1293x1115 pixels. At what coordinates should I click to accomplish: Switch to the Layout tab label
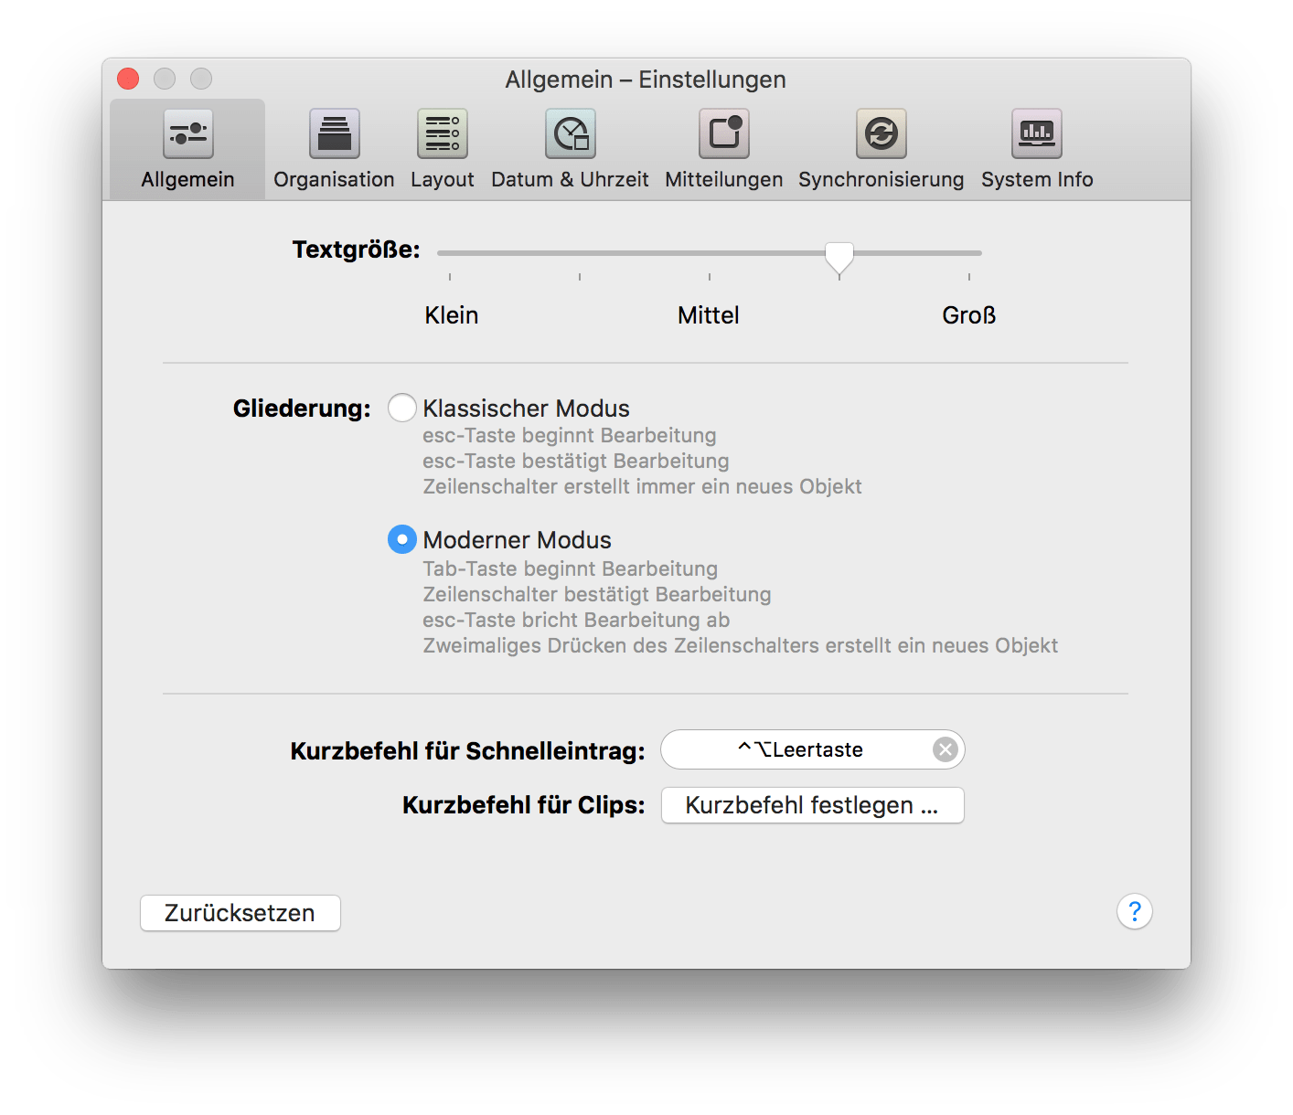pyautogui.click(x=442, y=180)
